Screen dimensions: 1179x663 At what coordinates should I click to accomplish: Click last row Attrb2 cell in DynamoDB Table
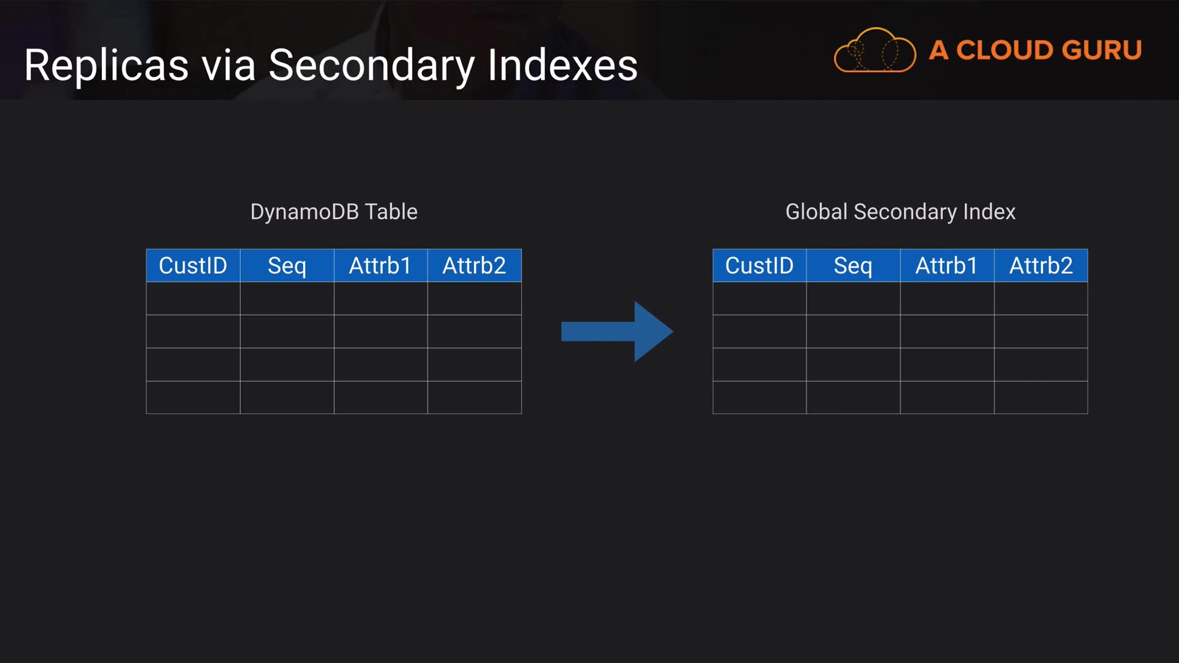(x=474, y=398)
